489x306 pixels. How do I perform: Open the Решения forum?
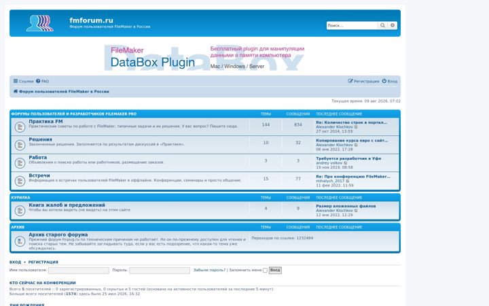point(40,139)
